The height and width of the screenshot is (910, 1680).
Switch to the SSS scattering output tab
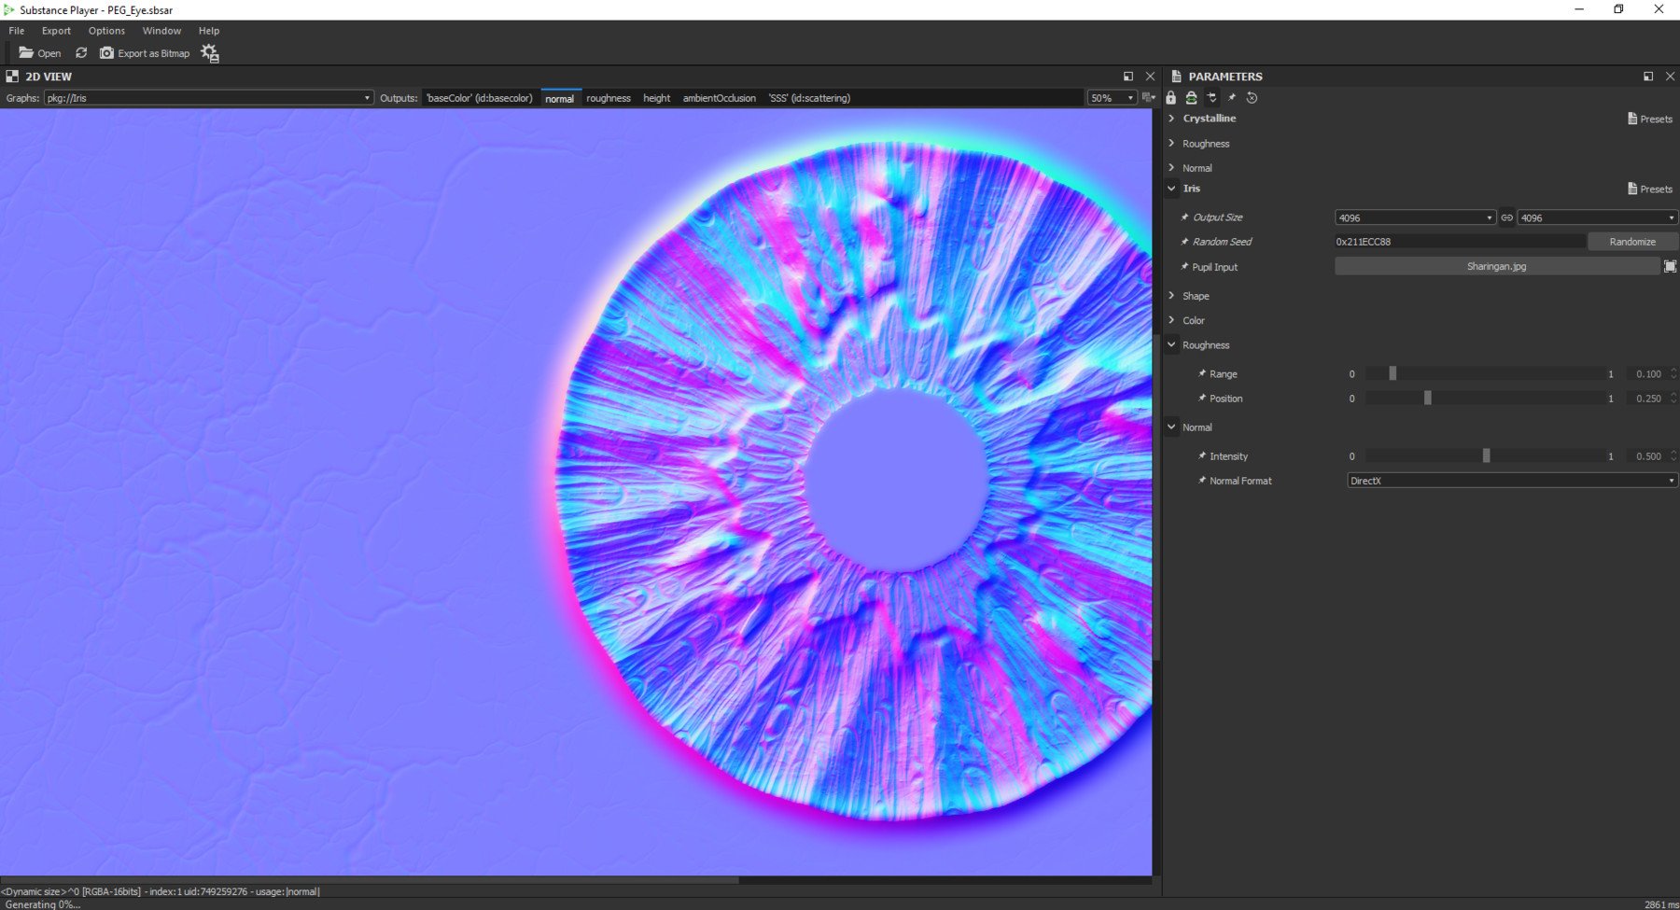point(809,98)
